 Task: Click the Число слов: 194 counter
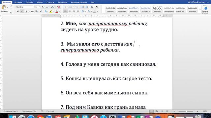point(29,111)
